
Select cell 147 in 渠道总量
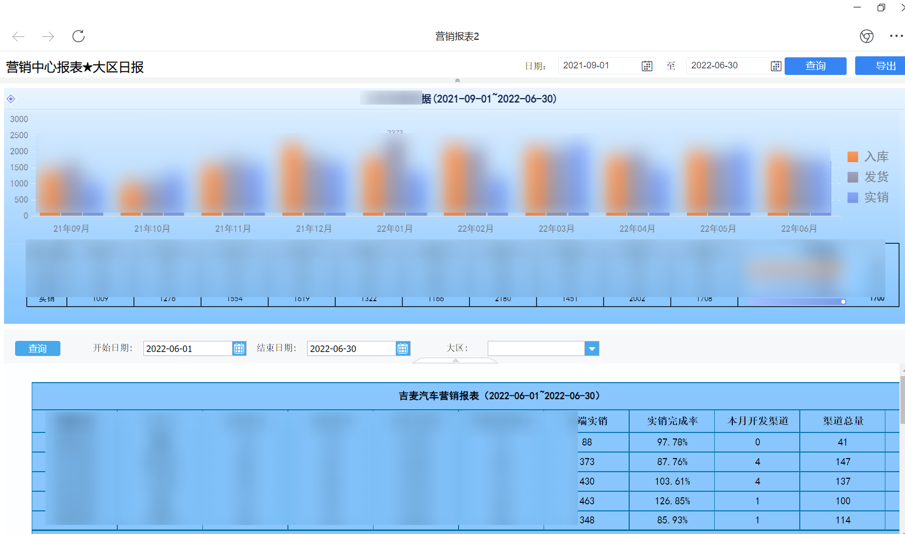pyautogui.click(x=843, y=462)
